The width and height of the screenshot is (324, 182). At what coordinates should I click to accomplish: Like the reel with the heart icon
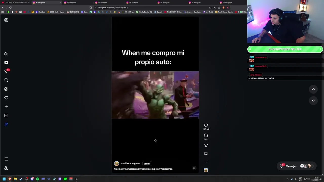tap(206, 125)
